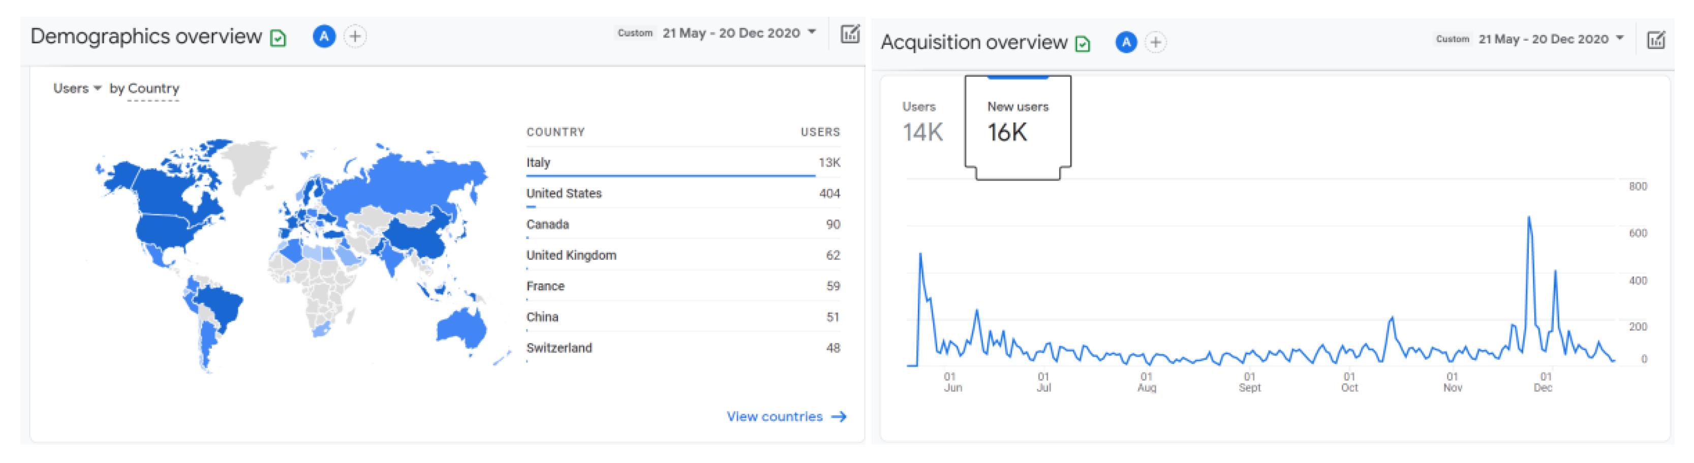Viewport: 1694px width, 463px height.
Task: Click the Italy row in country table
Action: [682, 163]
